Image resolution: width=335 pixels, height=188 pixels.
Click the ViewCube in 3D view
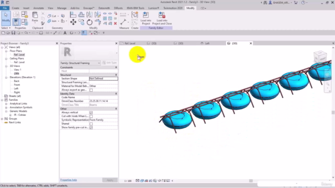click(x=320, y=56)
